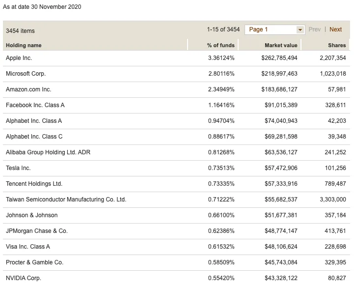Click Microsoft market value $218,997,463
Image resolution: width=354 pixels, height=286 pixels.
(x=279, y=74)
